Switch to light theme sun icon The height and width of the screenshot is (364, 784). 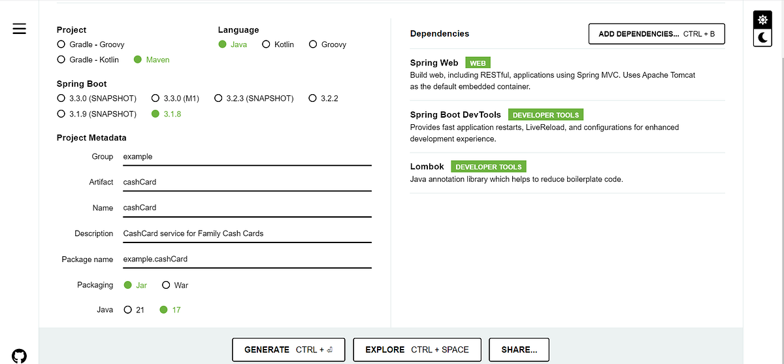click(x=762, y=20)
